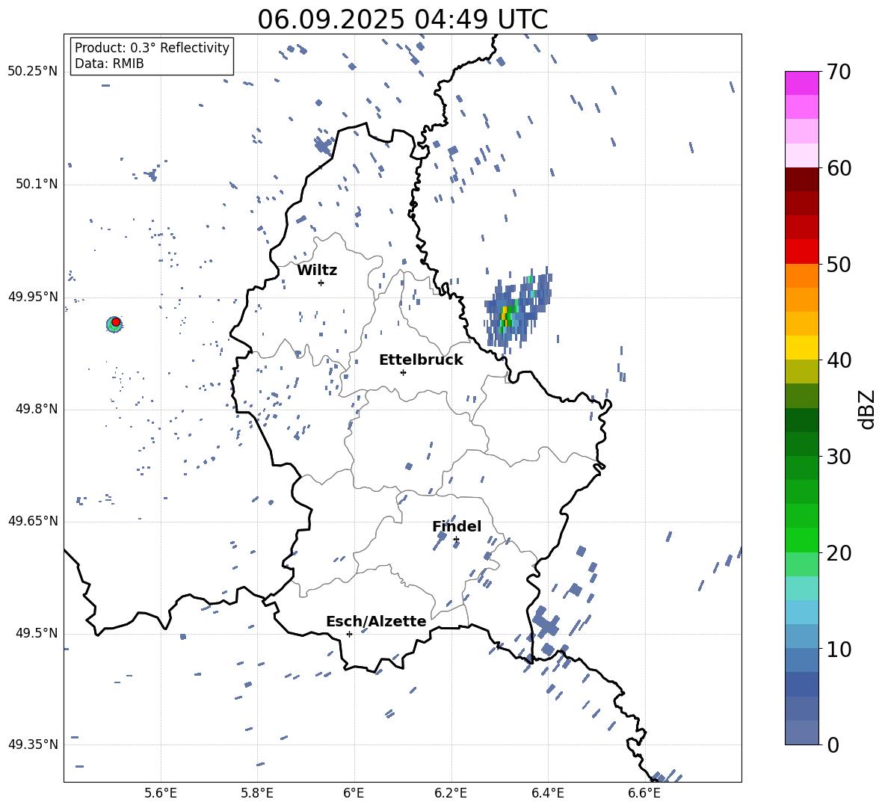Click the 49.95°N latitude label
This screenshot has width=885, height=808.
pos(33,297)
